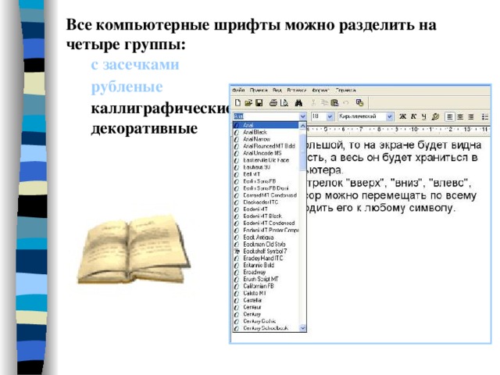Toggle italic with the К button
Viewport: 500px width, 375px height.
[x=413, y=116]
